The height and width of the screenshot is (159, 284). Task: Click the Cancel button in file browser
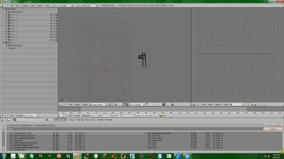pyautogui.click(x=273, y=129)
